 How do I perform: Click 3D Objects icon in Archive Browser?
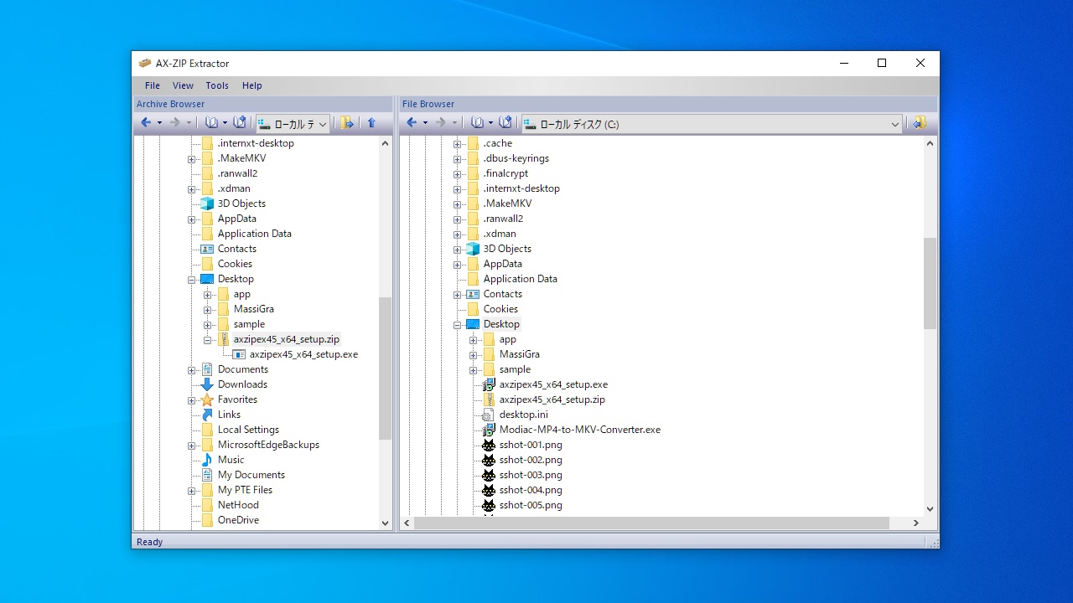tap(207, 204)
